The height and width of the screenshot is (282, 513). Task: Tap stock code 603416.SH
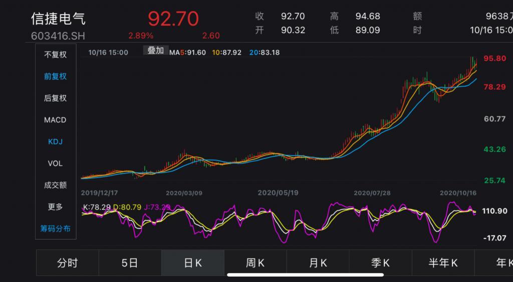(58, 36)
